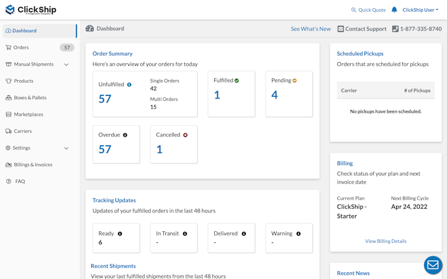The height and width of the screenshot is (279, 447).
Task: Click the Overdue info icon
Action: coord(125,135)
